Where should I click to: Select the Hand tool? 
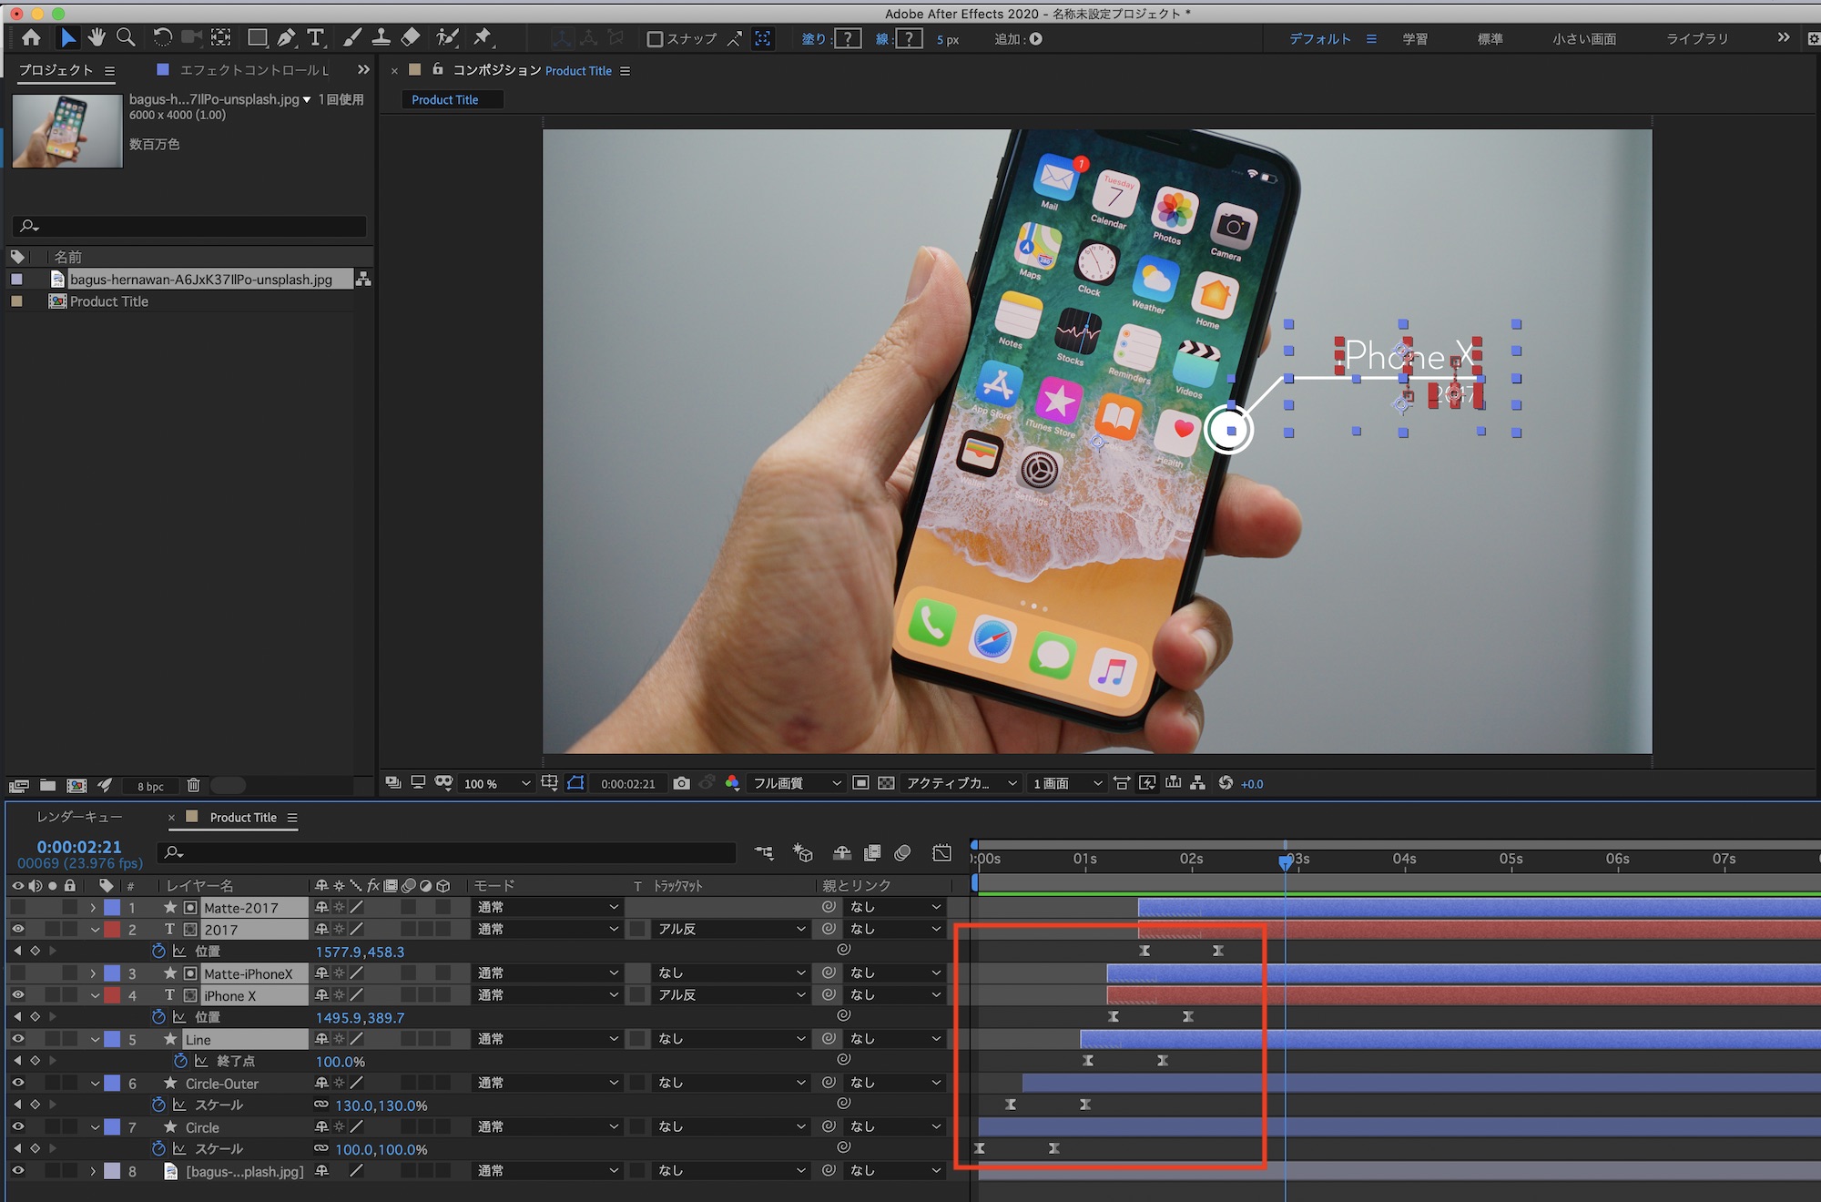tap(97, 37)
